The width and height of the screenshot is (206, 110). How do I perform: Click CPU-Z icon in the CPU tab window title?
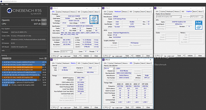click(51, 8)
